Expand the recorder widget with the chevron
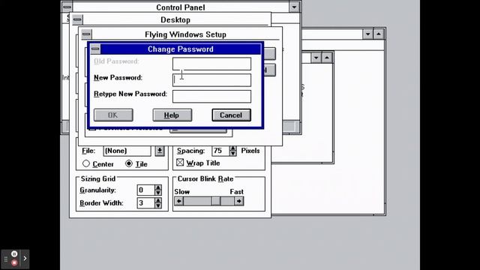480x270 pixels. [x=25, y=258]
